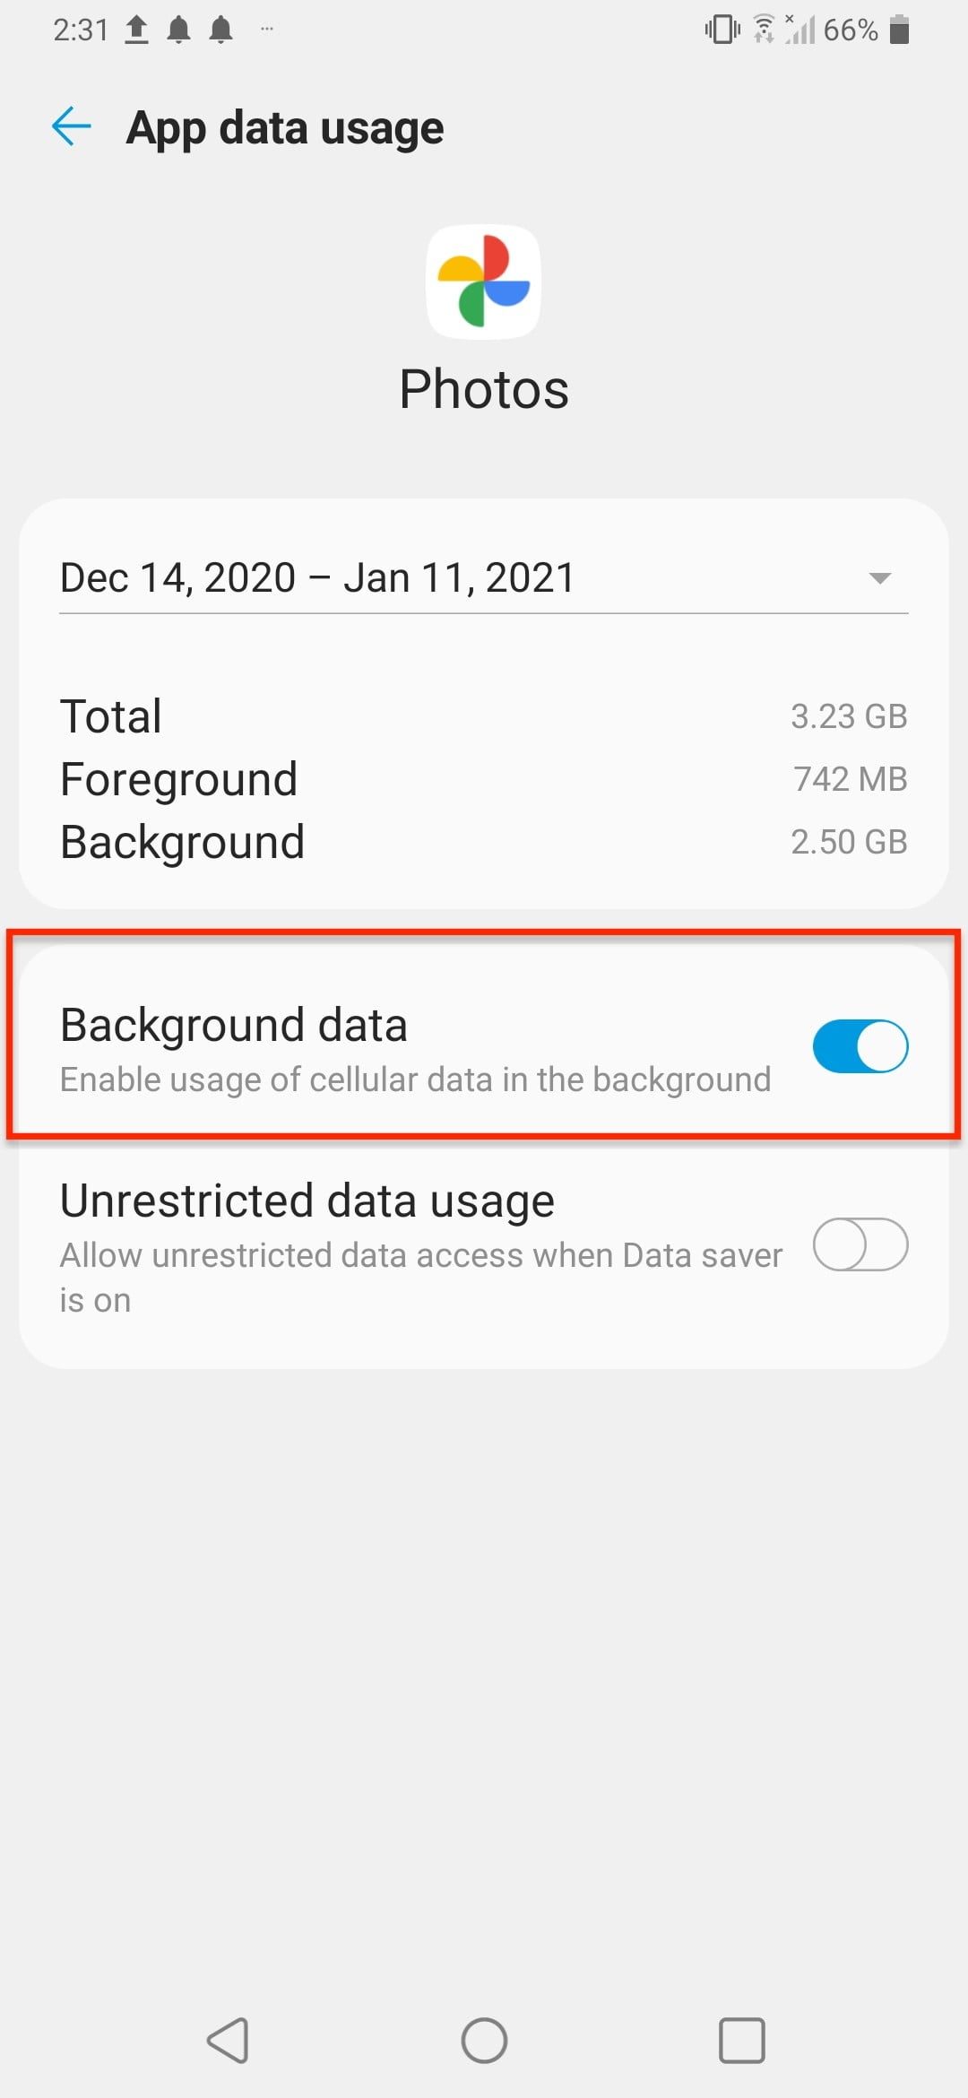The height and width of the screenshot is (2098, 968).
Task: Expand the date range dropdown arrow
Action: tap(880, 578)
